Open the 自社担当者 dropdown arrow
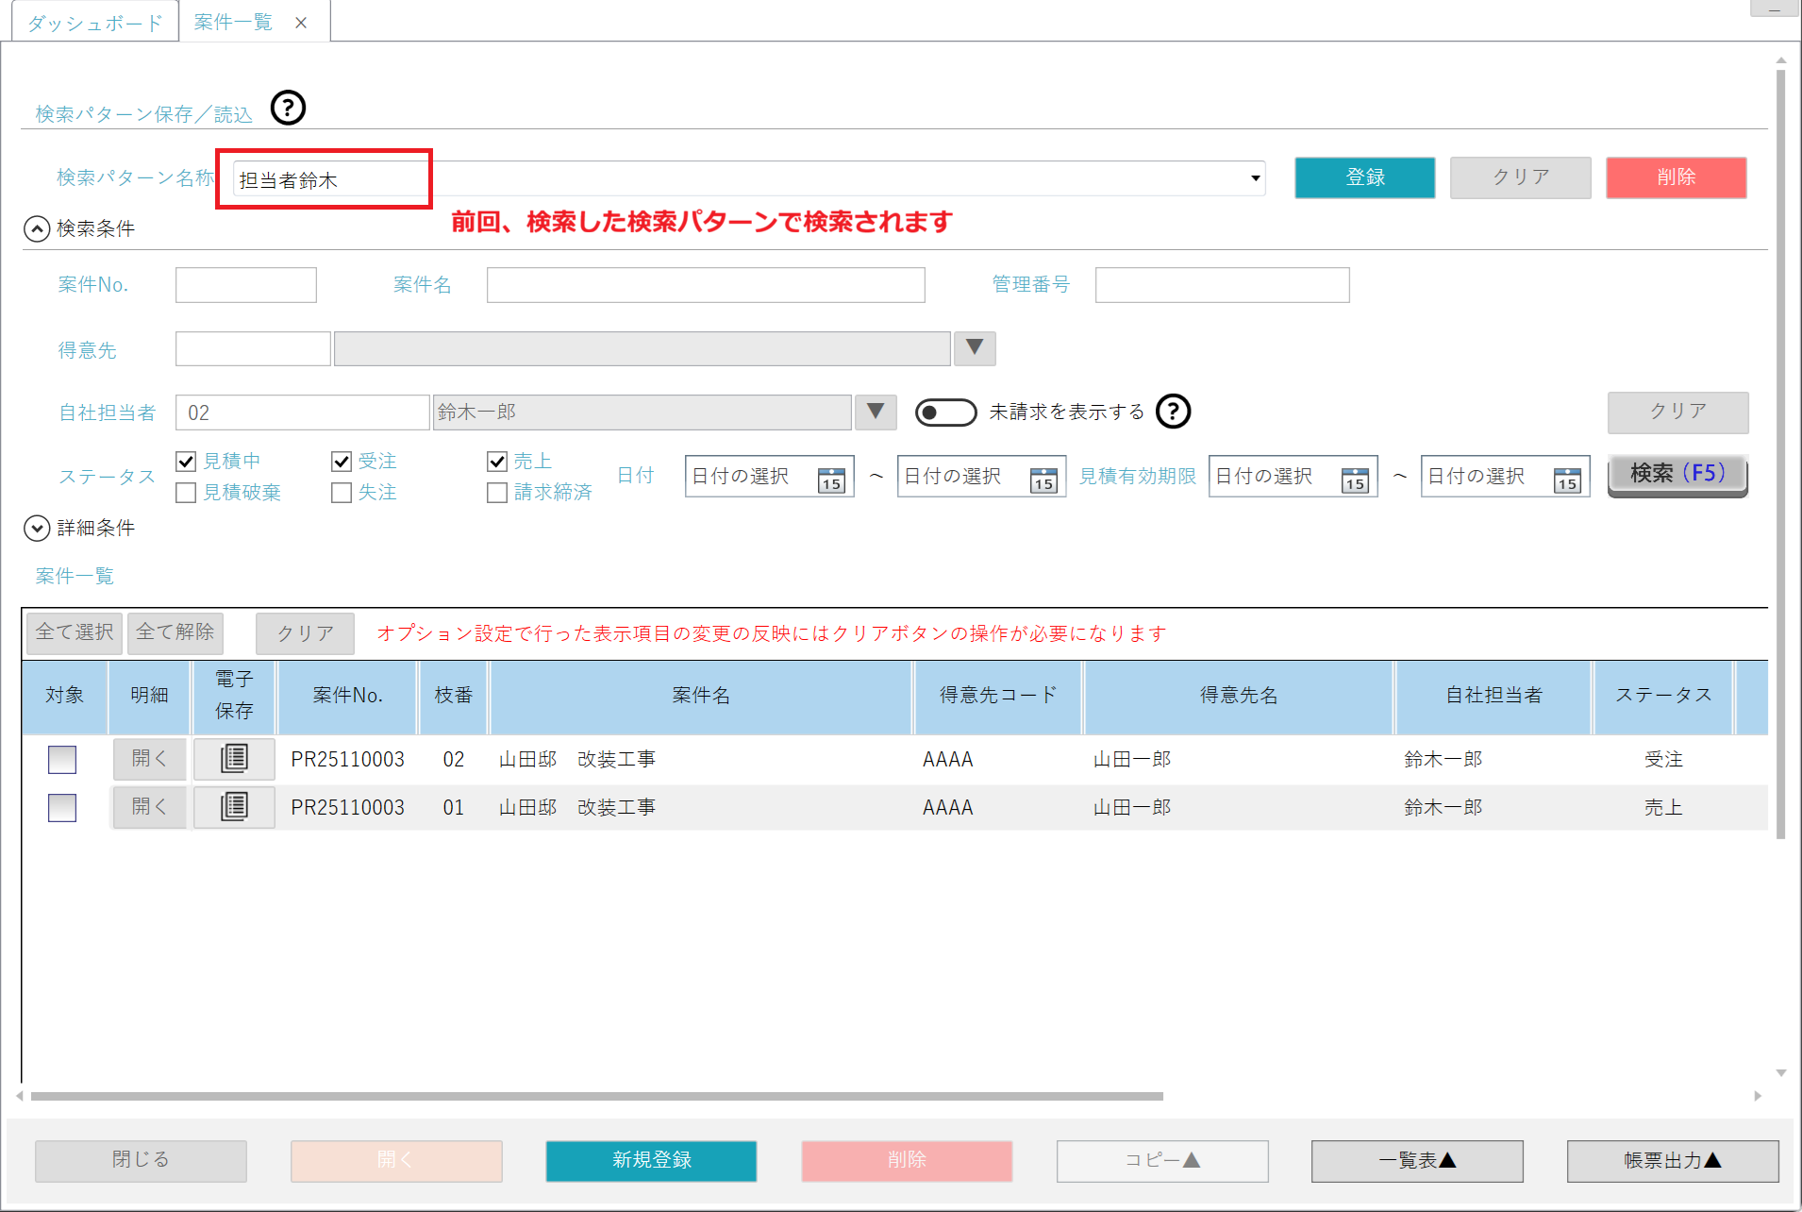The height and width of the screenshot is (1212, 1802). coord(875,412)
